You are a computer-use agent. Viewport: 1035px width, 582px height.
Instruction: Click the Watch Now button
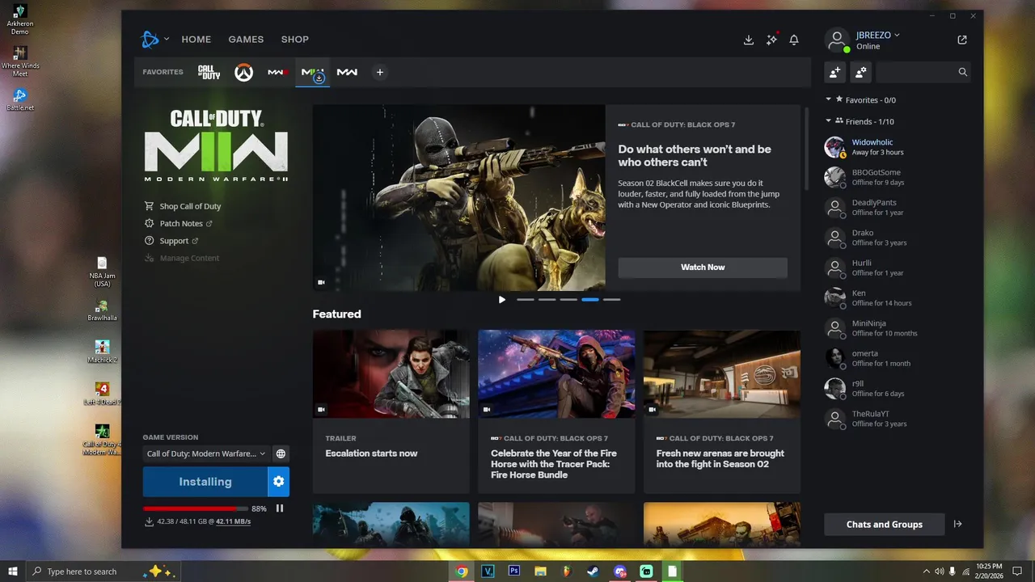coord(703,268)
